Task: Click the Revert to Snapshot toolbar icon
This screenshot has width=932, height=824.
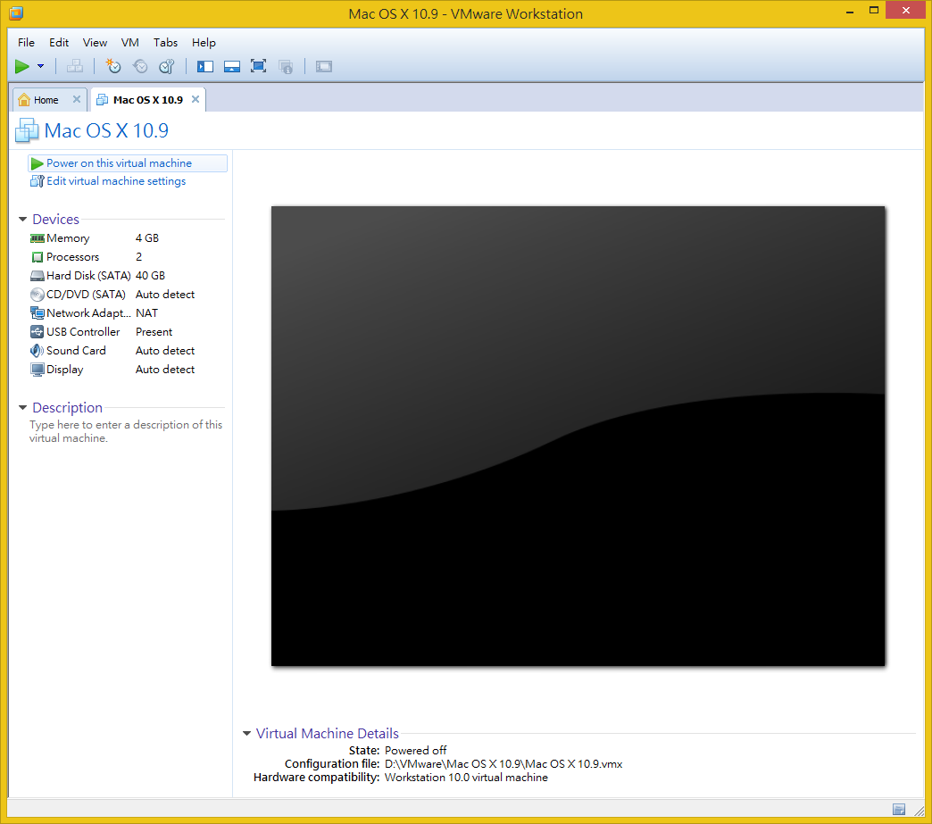Action: (x=140, y=67)
